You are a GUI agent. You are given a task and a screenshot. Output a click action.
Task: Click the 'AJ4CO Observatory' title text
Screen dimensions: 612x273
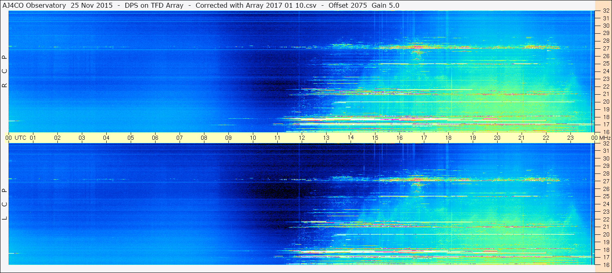click(34, 5)
